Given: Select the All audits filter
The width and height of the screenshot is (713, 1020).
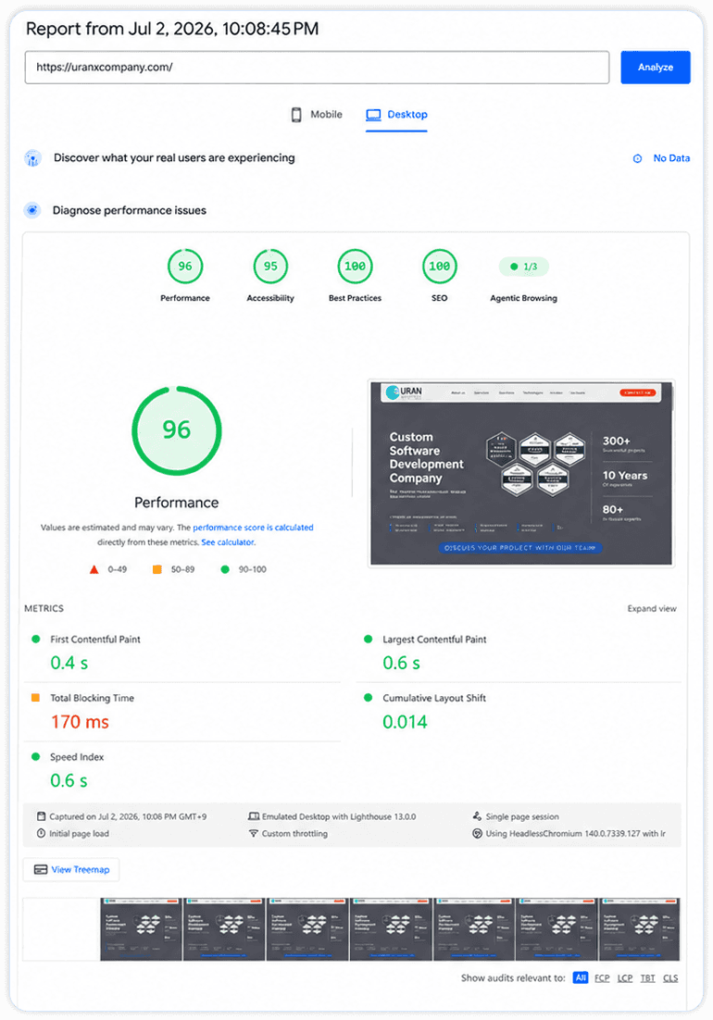Looking at the screenshot, I should (x=581, y=977).
